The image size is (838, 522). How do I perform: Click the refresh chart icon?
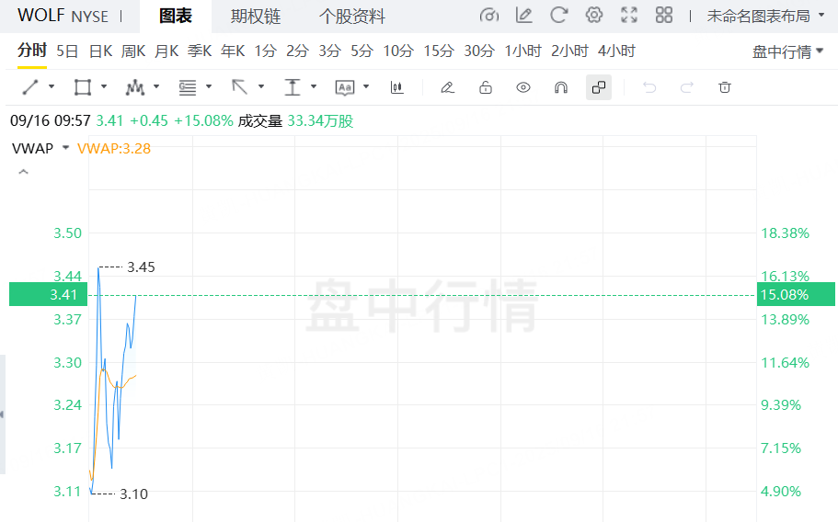tap(558, 16)
